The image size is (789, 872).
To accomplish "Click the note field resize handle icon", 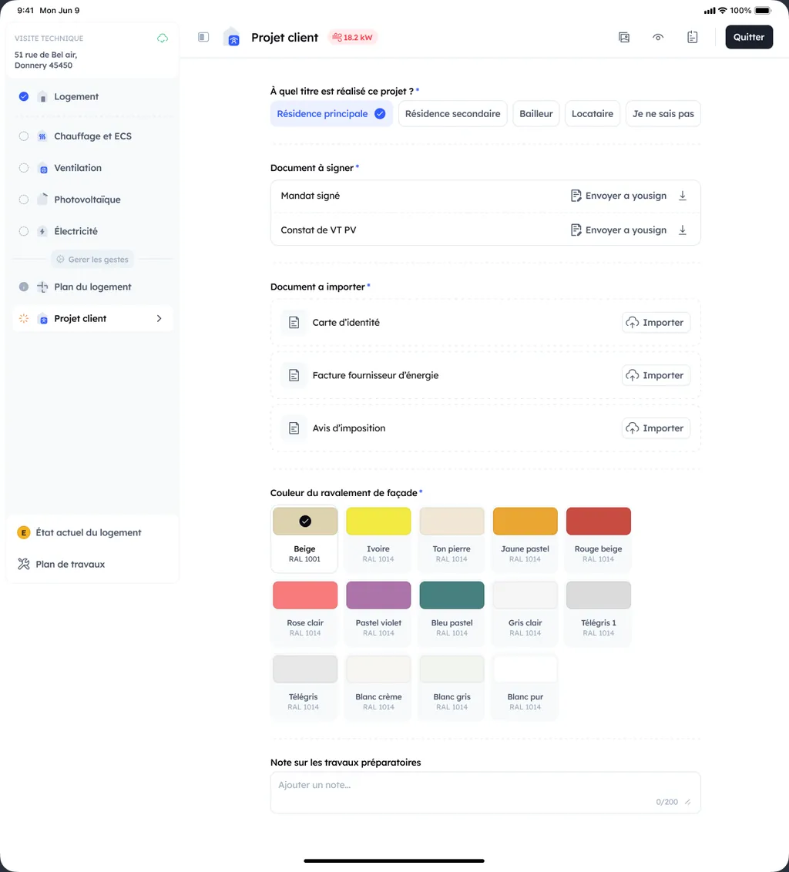I will (x=688, y=802).
